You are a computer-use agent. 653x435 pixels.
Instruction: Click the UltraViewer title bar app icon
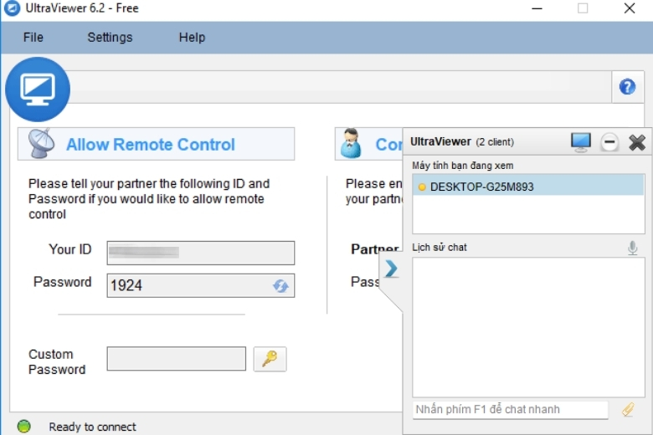coord(12,8)
